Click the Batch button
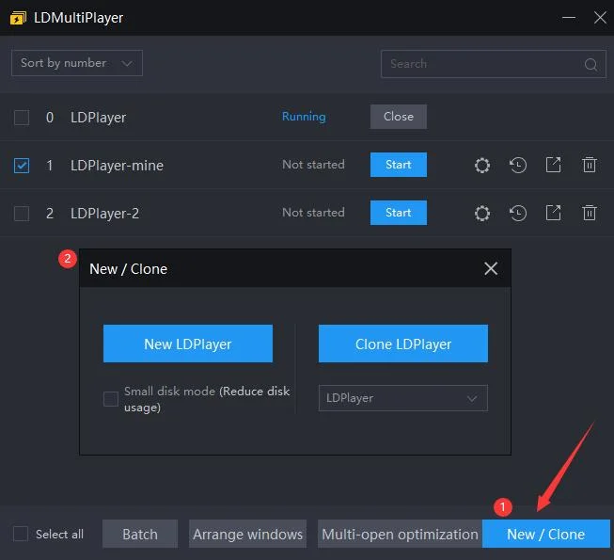The width and height of the screenshot is (614, 560). 140,534
